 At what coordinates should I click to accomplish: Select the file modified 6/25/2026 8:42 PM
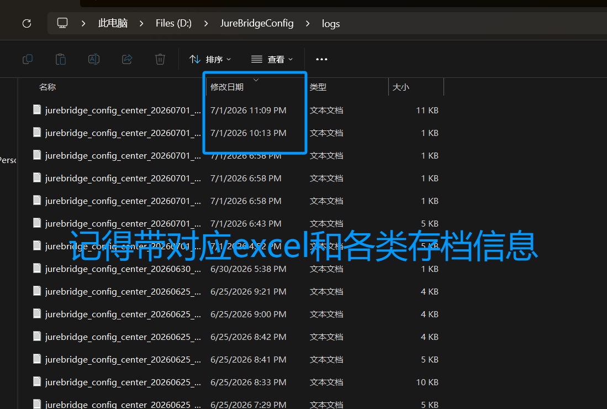pyautogui.click(x=236, y=337)
